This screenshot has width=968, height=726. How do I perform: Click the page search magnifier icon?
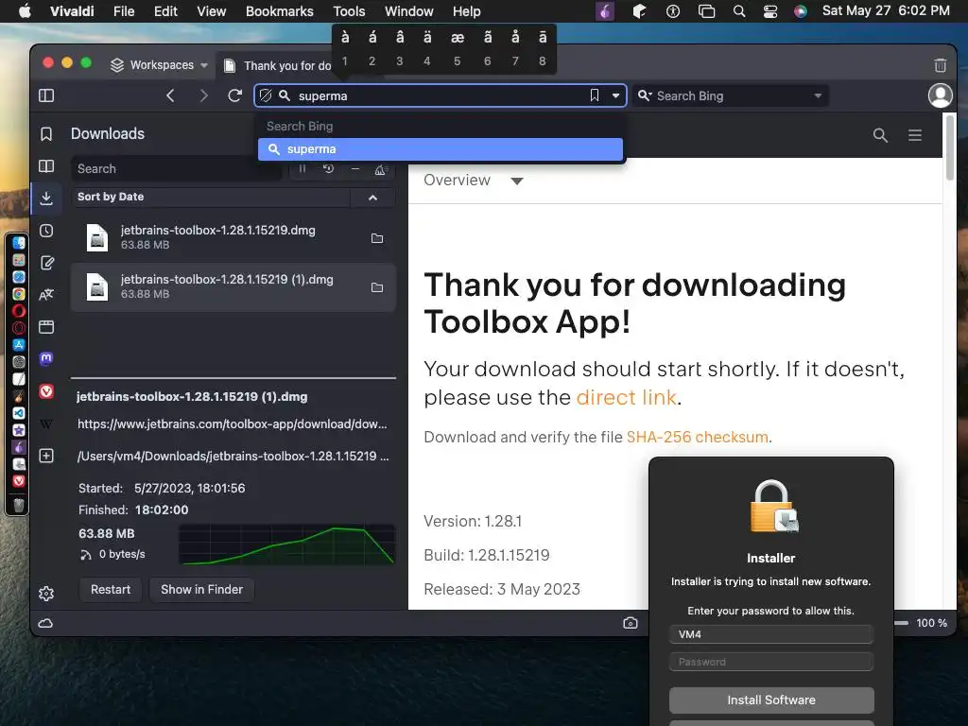click(x=880, y=135)
